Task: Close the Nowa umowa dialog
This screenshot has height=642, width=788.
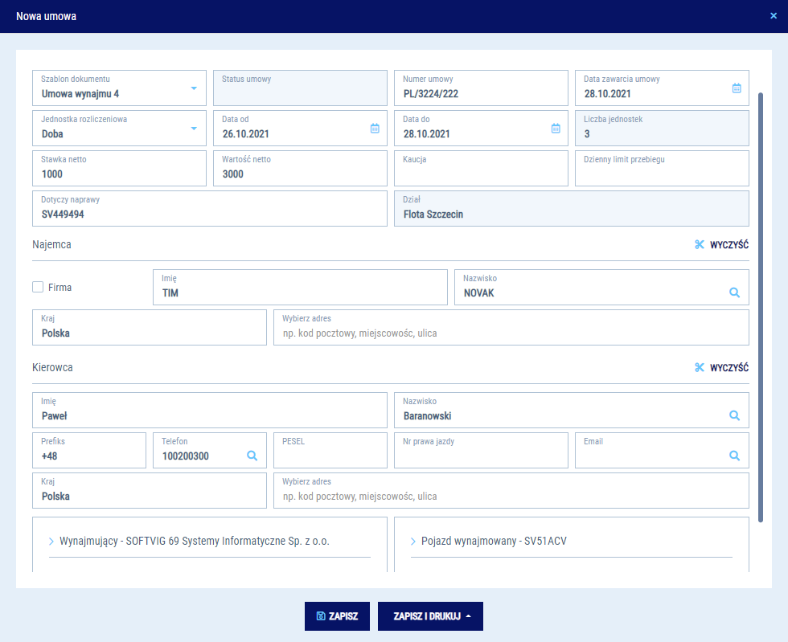Action: point(774,15)
